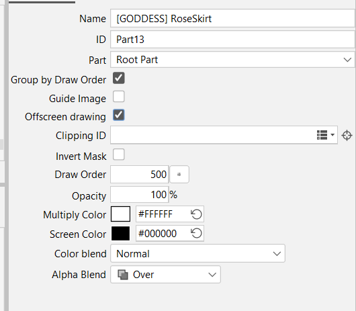Viewport: 356px width, 311px height.
Task: Toggle the Offscreen drawing checkbox
Action: pos(118,115)
